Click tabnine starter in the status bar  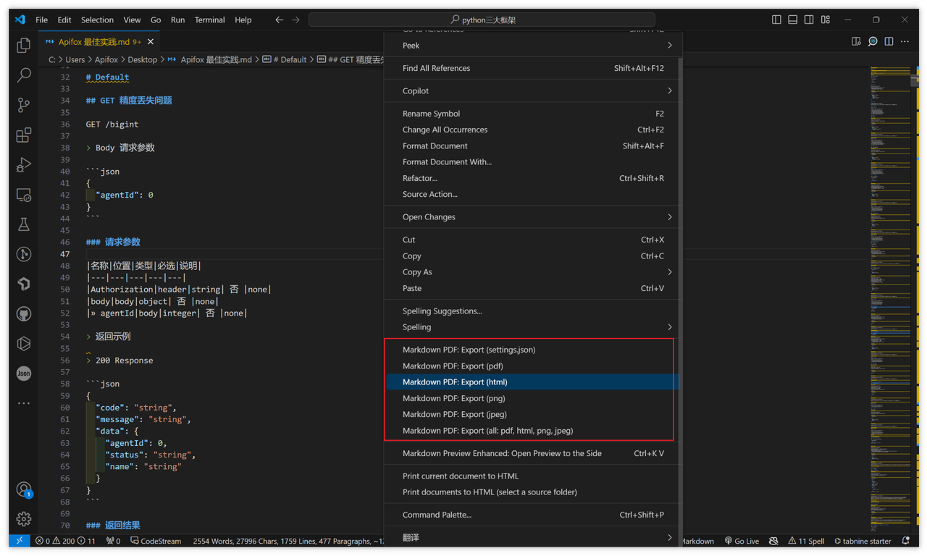point(863,541)
